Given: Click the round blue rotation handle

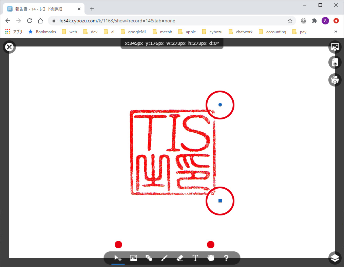Looking at the screenshot, I should (x=220, y=105).
